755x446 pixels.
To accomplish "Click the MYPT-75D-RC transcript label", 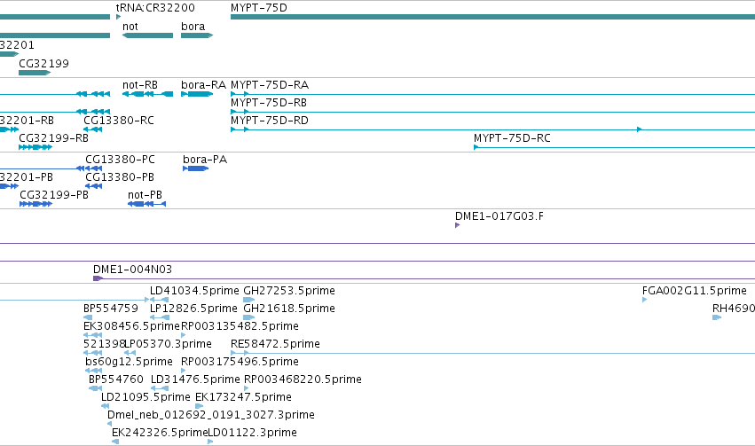I will 512,138.
